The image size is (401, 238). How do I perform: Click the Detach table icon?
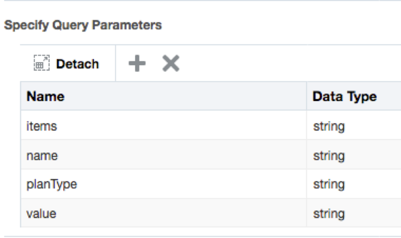(x=42, y=64)
